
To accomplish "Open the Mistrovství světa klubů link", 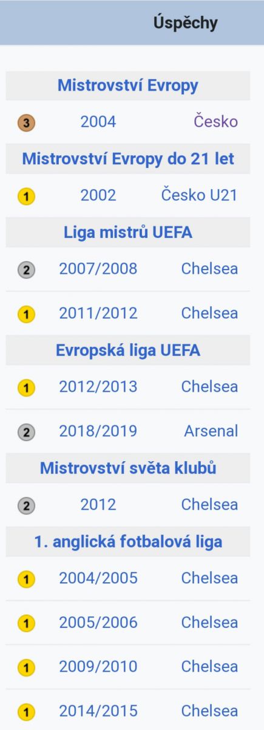I will (128, 468).
